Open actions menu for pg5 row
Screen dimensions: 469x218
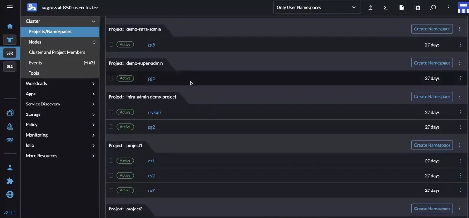coord(460,45)
